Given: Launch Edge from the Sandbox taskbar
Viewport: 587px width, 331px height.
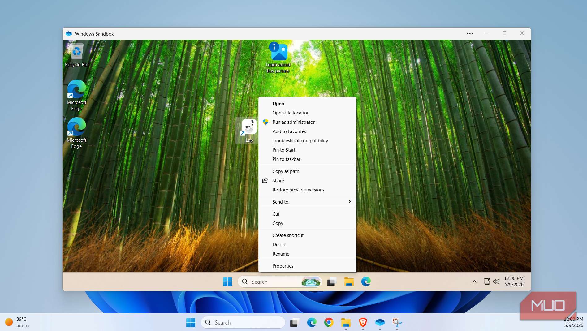Looking at the screenshot, I should [x=366, y=282].
